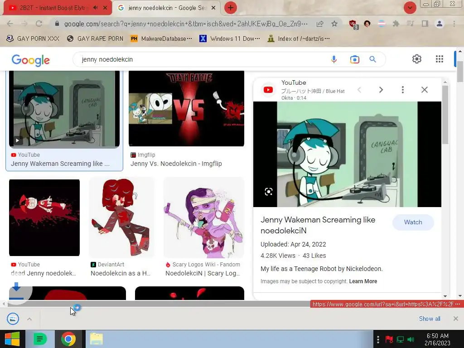Viewport: 464px width, 348px height.
Task: Click the page vertical scrollbar thumb
Action: 460,72
